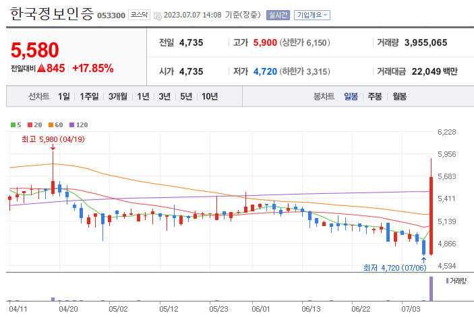Click the 선차트 section label
Image resolution: width=474 pixels, height=317 pixels.
click(x=39, y=96)
